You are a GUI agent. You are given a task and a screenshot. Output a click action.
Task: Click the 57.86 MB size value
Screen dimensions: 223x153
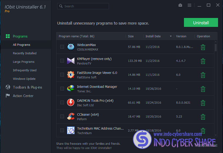point(134,47)
